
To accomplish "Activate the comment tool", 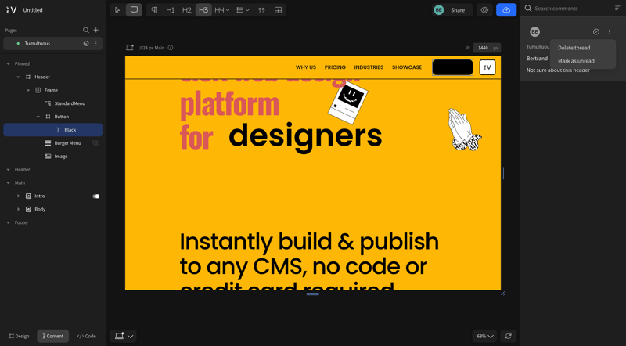I will 134,10.
